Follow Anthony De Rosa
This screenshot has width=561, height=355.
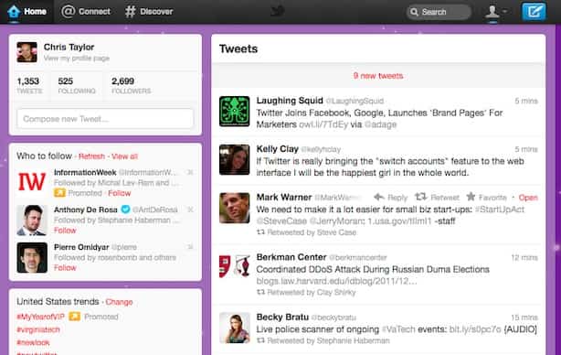65,231
